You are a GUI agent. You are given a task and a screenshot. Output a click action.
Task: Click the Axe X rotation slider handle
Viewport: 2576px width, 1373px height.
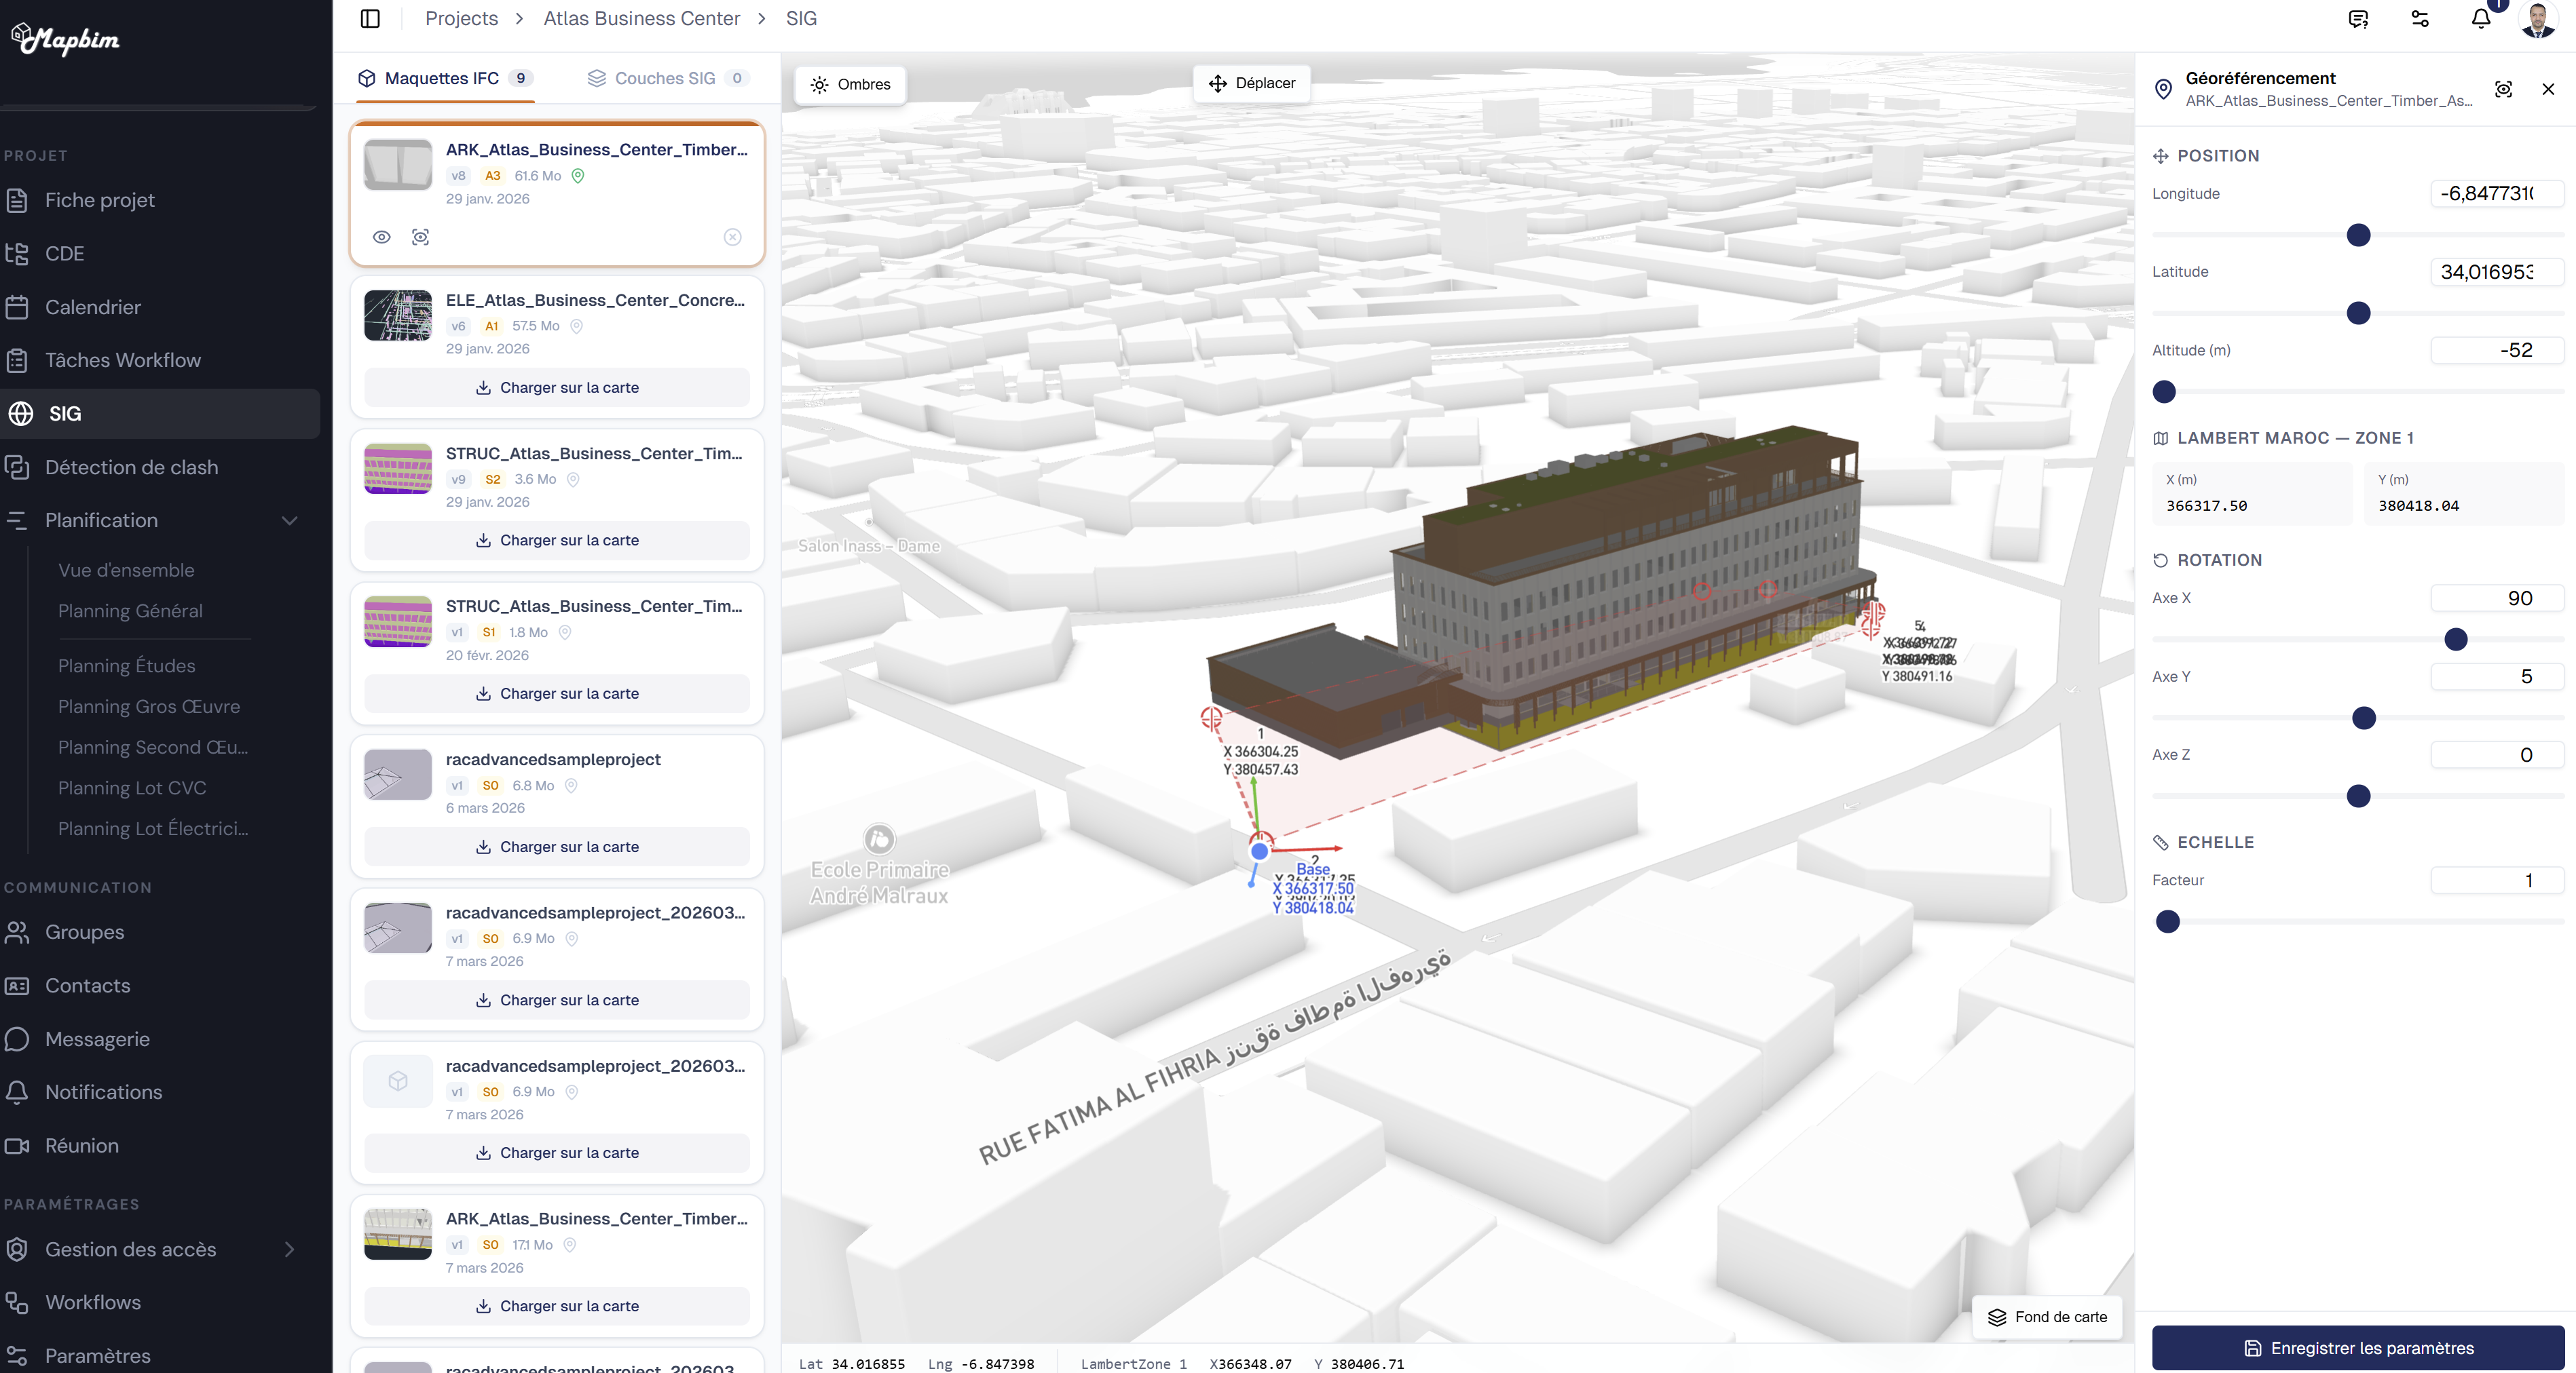coord(2455,640)
